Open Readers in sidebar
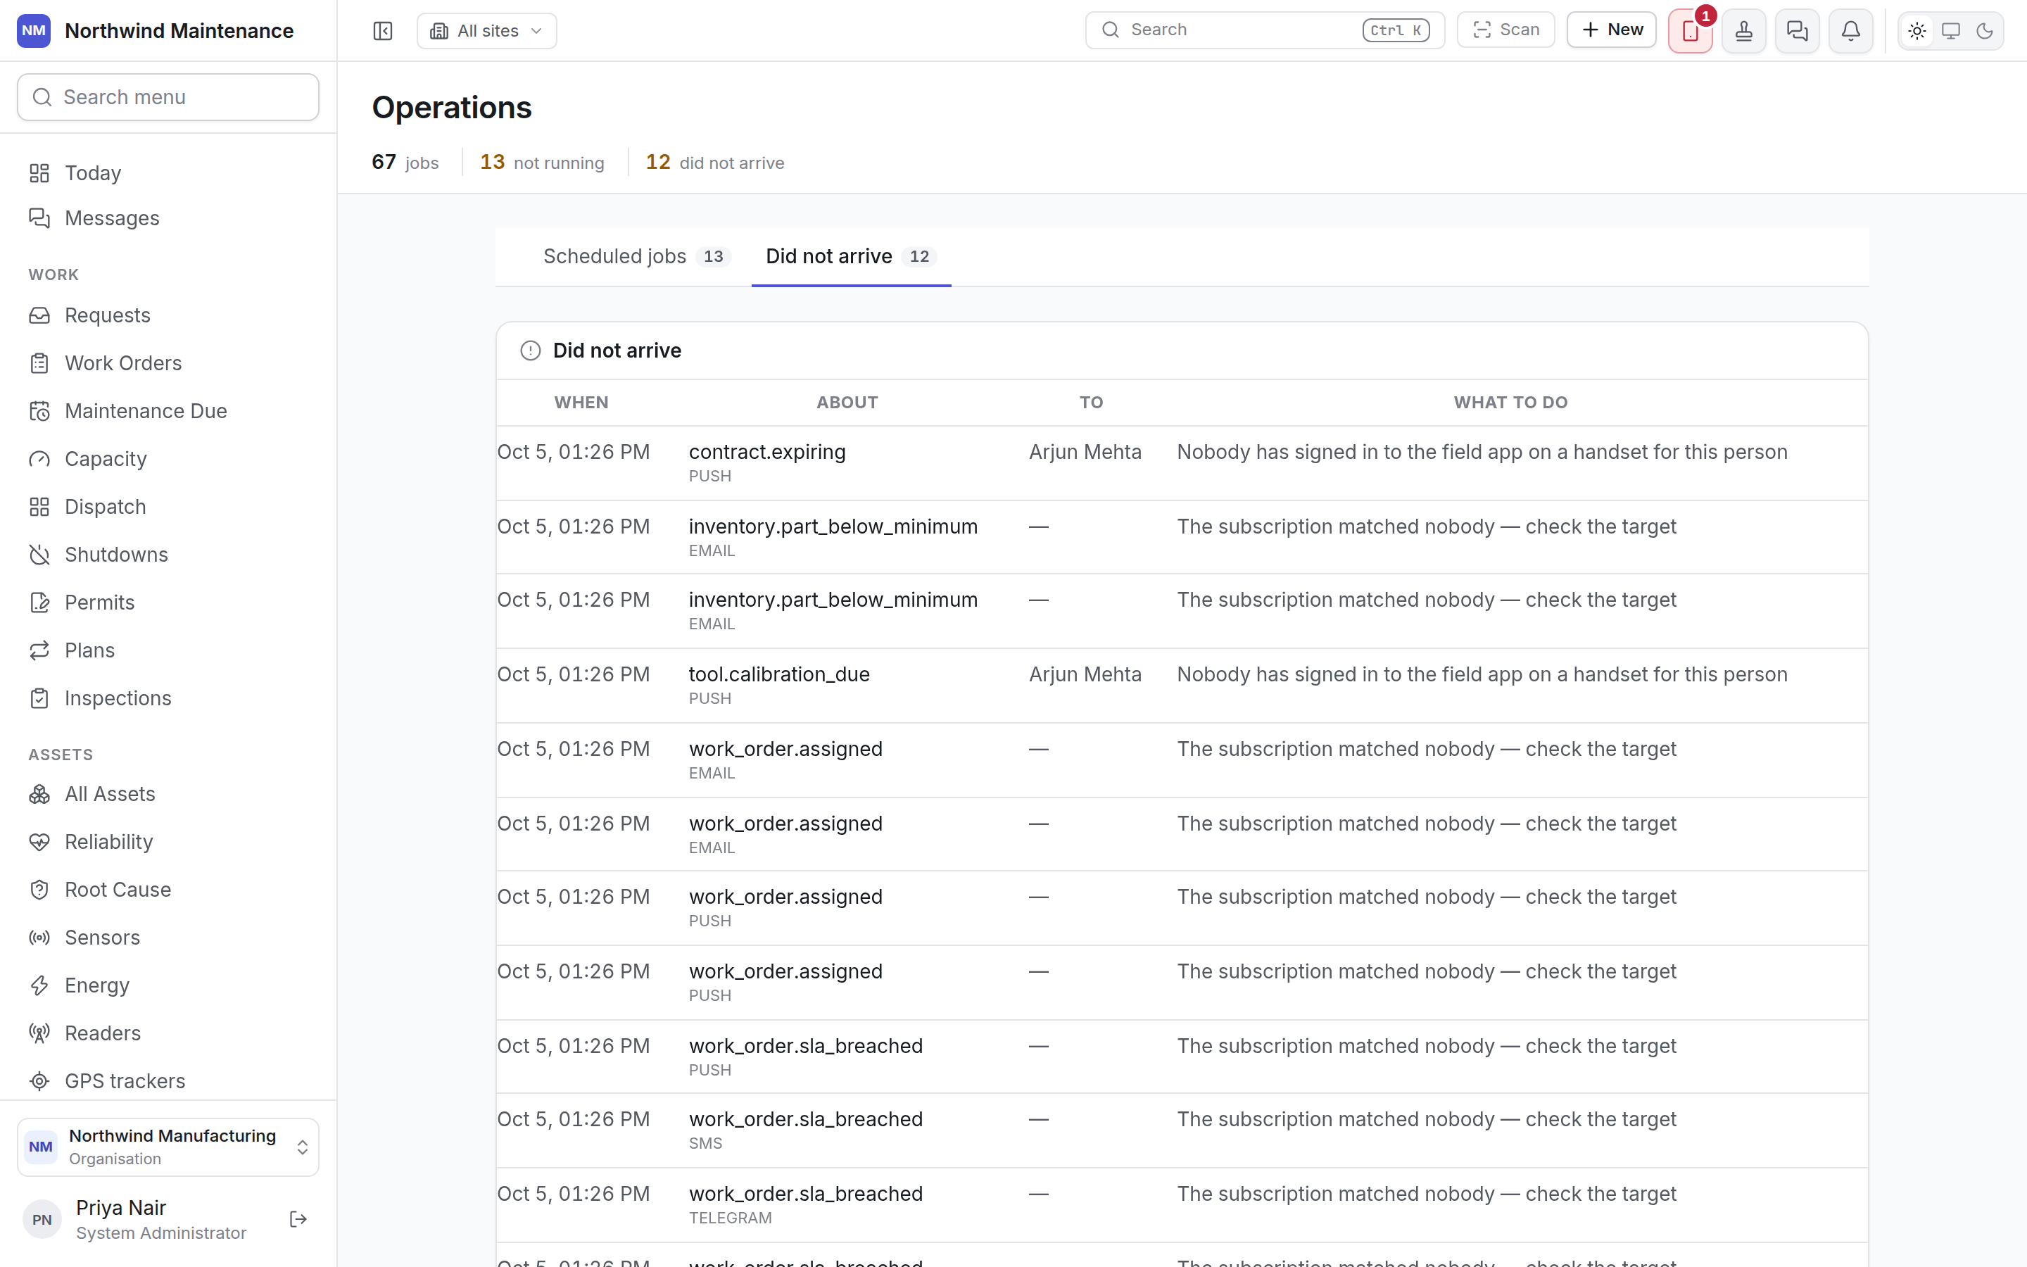This screenshot has width=2027, height=1267. [x=168, y=1033]
